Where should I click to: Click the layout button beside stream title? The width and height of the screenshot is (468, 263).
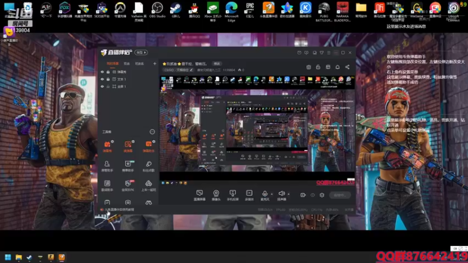tap(216, 64)
